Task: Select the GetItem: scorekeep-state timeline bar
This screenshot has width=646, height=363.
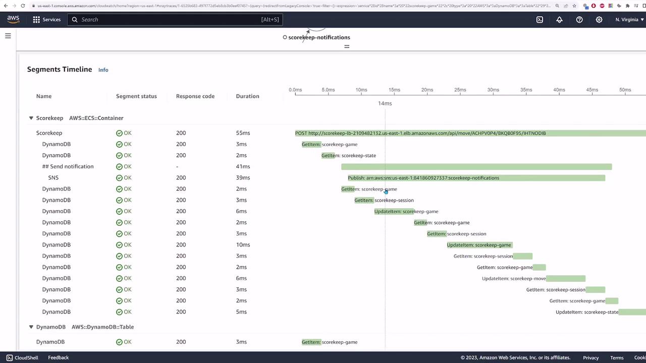Action: (x=328, y=155)
